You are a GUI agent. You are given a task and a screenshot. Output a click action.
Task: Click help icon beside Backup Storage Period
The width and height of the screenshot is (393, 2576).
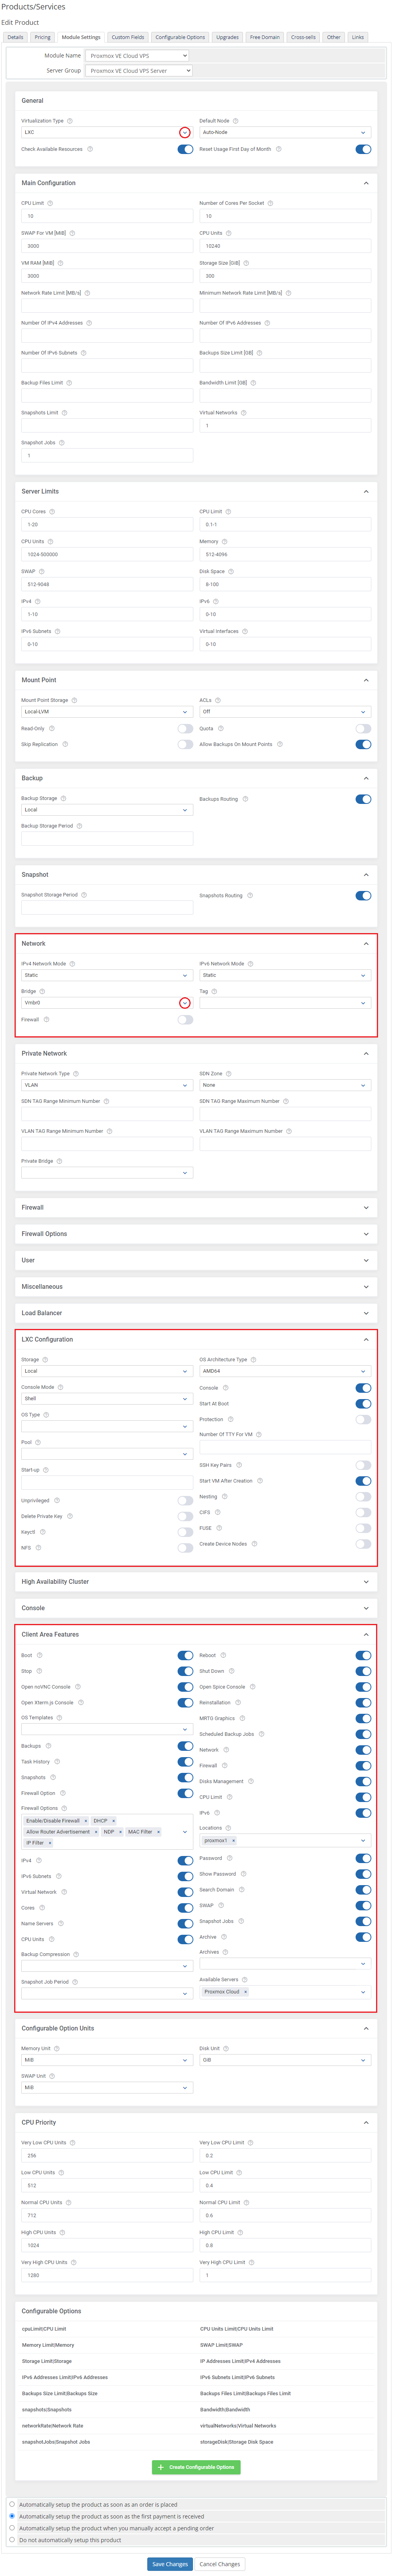[x=79, y=826]
